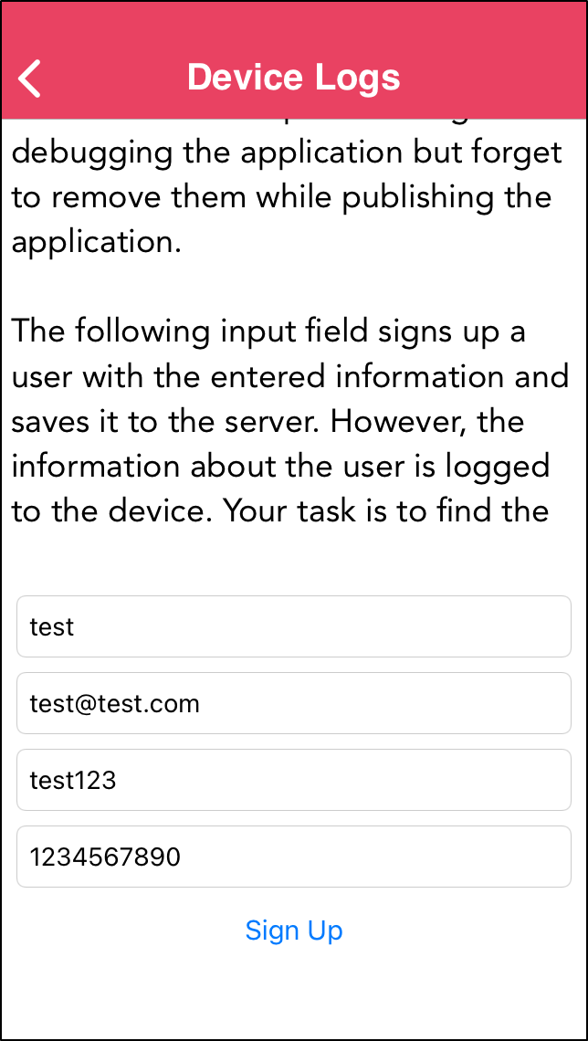Image resolution: width=588 pixels, height=1041 pixels.
Task: Go back using the header chevron
Action: [30, 78]
